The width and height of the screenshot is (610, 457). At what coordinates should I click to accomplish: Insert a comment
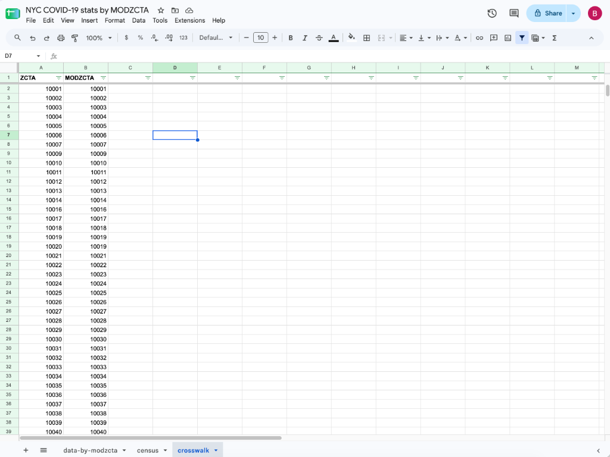[494, 37]
